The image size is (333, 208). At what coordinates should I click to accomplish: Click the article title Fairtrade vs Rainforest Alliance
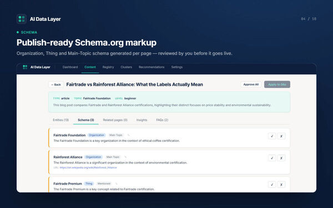134,84
